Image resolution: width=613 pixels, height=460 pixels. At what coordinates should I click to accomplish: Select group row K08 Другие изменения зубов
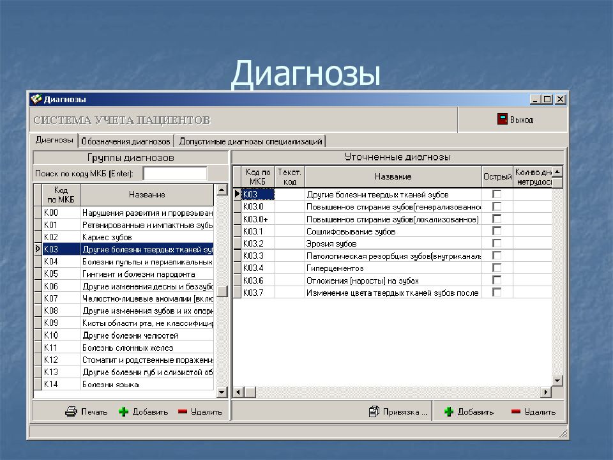(128, 310)
